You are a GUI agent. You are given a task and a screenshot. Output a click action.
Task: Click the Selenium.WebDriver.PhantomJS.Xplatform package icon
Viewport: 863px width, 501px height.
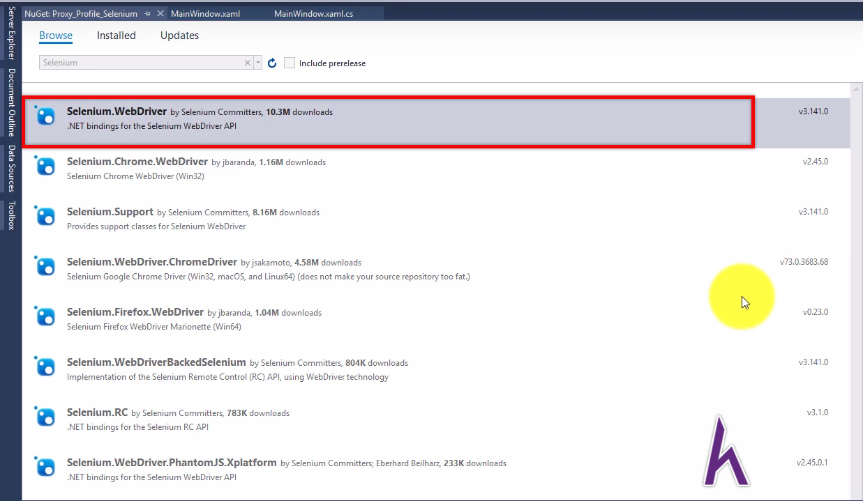[x=45, y=467]
